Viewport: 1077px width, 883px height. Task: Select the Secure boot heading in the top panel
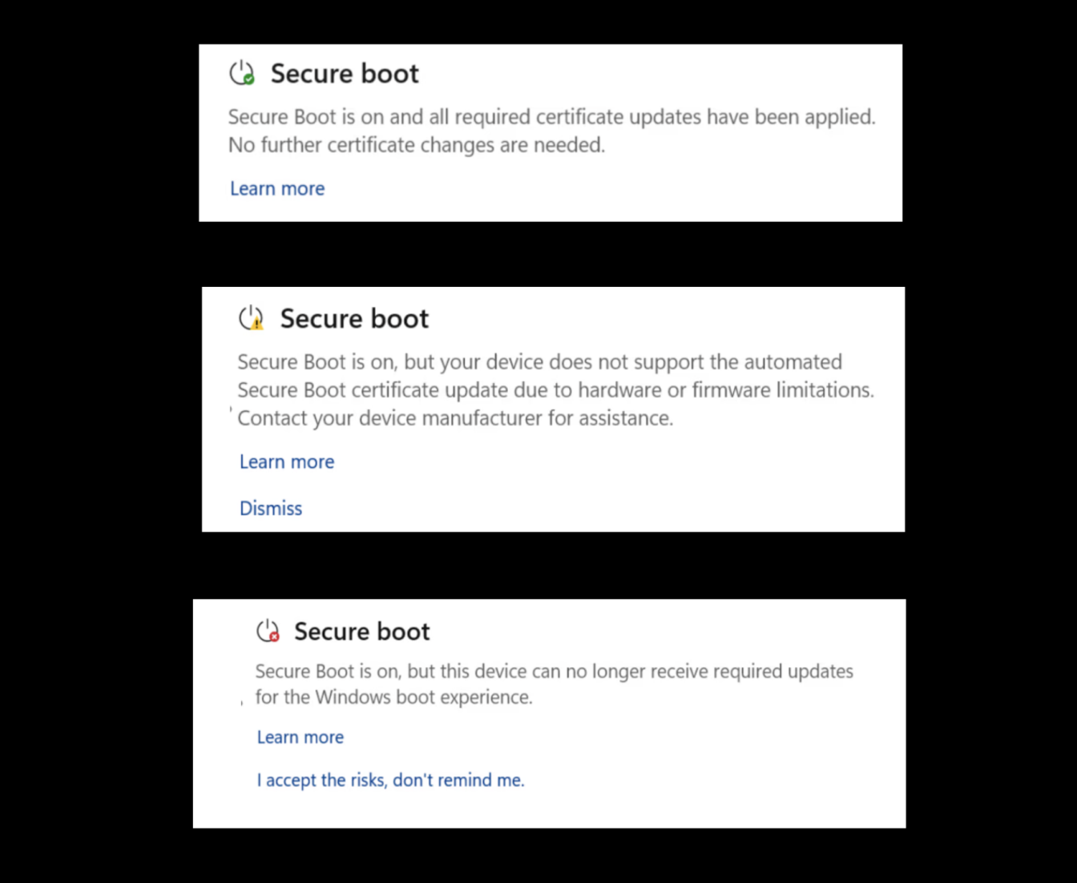coord(345,73)
